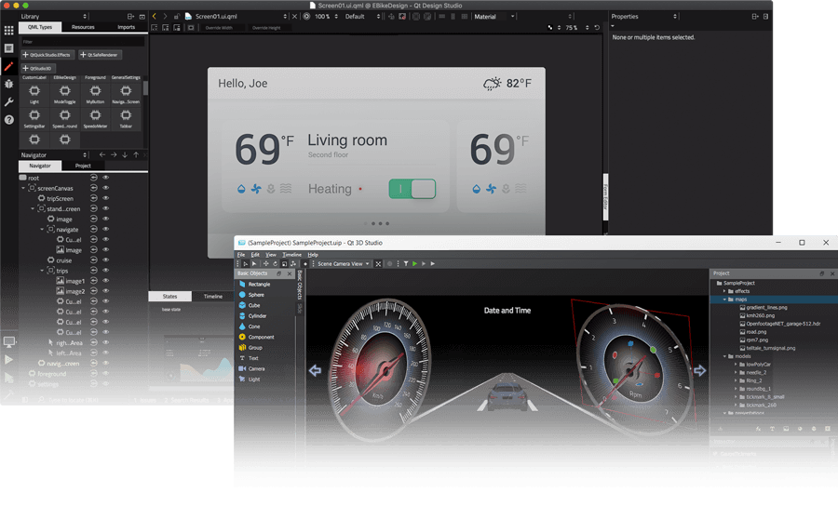Open the Scene Camera View dropdown
Viewport: 838px width, 506px height.
click(x=344, y=264)
